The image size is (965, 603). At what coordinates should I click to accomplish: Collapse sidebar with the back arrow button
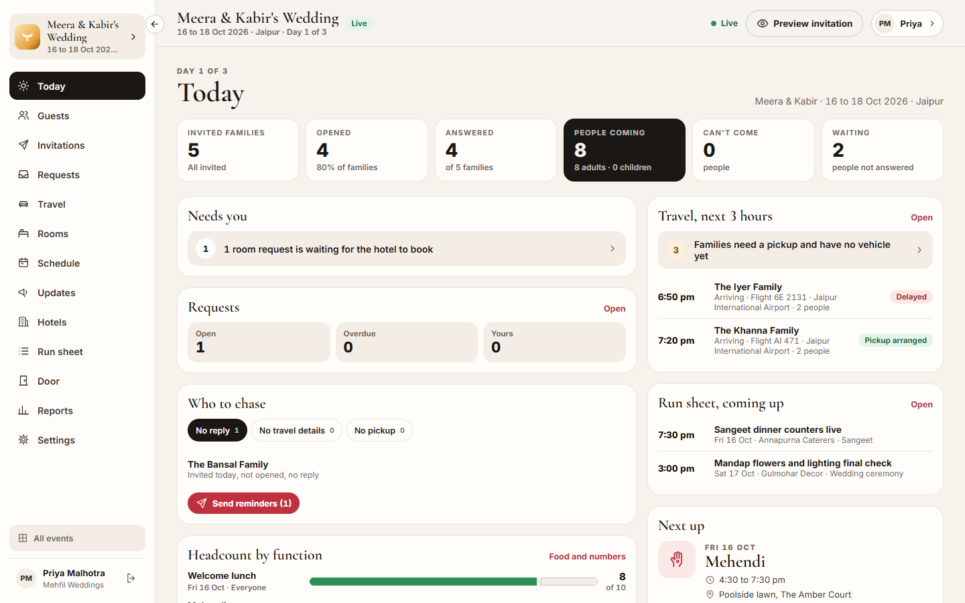click(x=155, y=24)
